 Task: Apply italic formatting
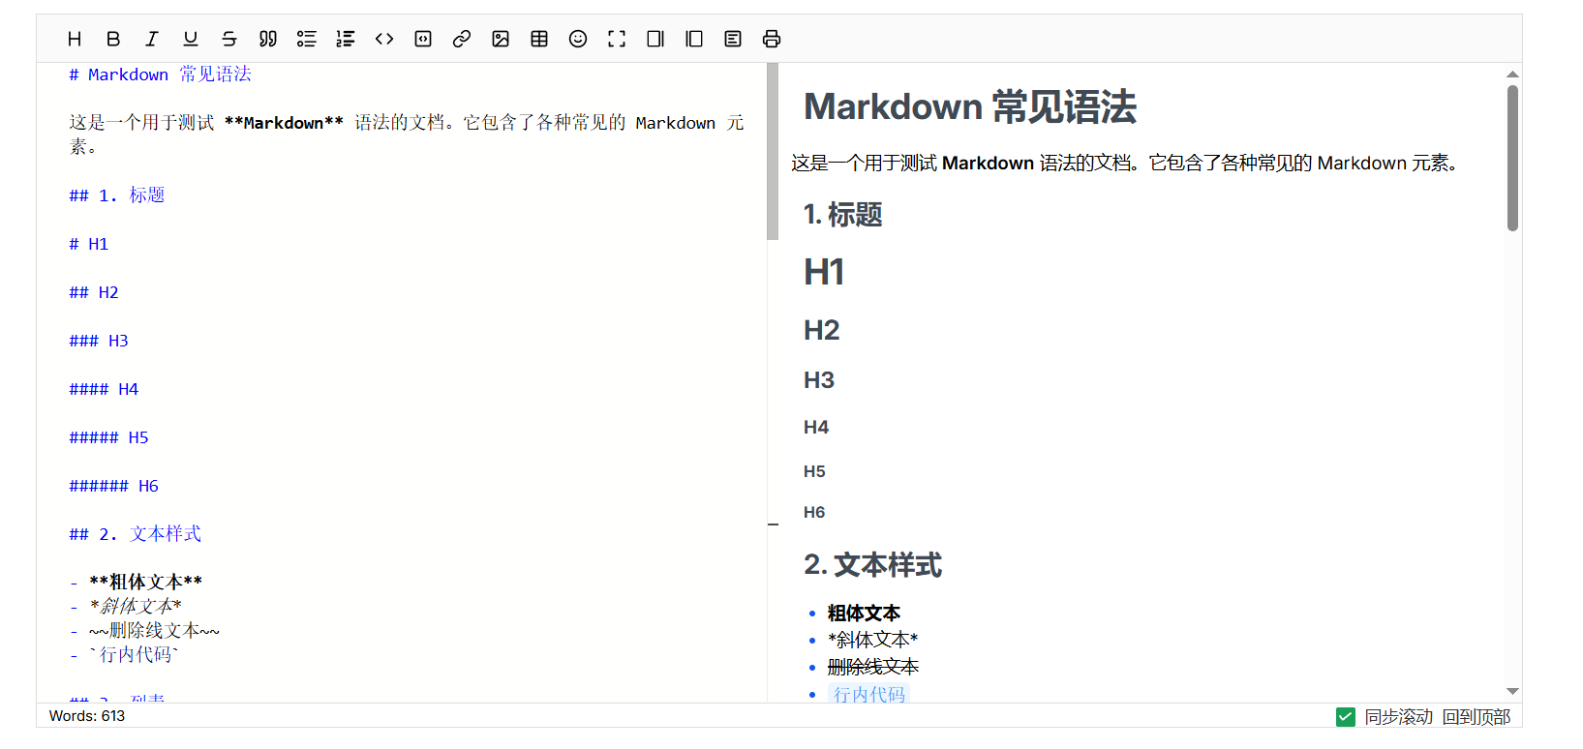pos(152,39)
